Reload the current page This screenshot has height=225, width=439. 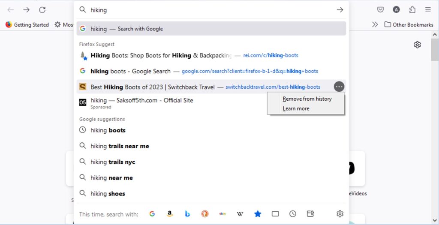coord(42,10)
